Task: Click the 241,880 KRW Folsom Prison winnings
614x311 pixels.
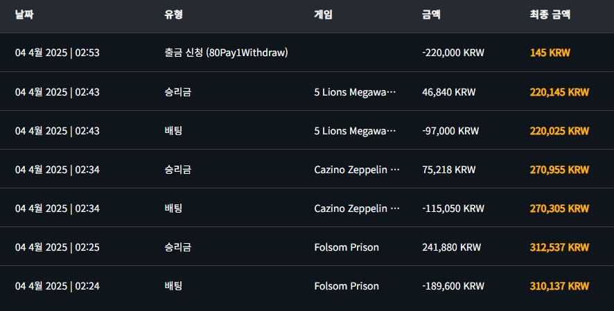Action: pyautogui.click(x=451, y=247)
